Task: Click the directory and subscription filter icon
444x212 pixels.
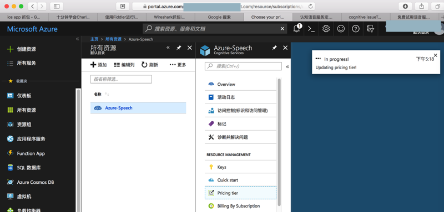Action: click(370, 29)
